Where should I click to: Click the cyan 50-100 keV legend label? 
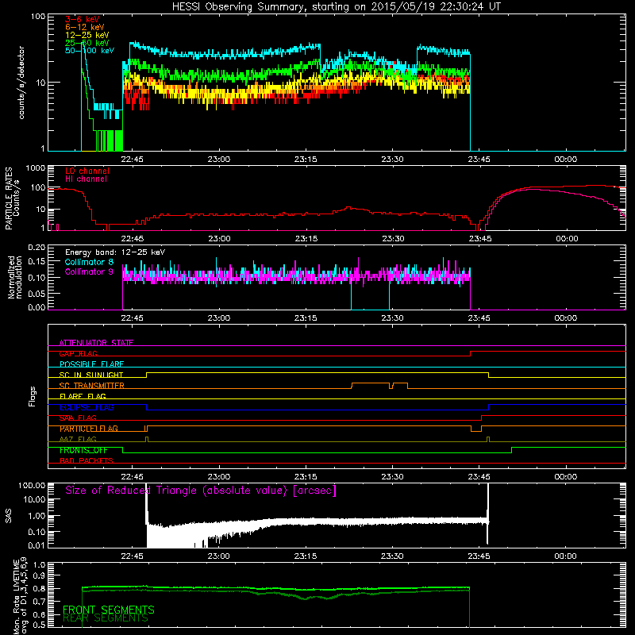click(90, 51)
